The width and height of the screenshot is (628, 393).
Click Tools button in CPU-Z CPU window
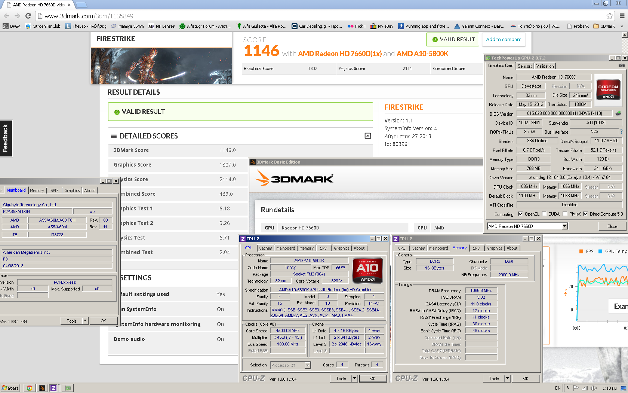click(341, 378)
